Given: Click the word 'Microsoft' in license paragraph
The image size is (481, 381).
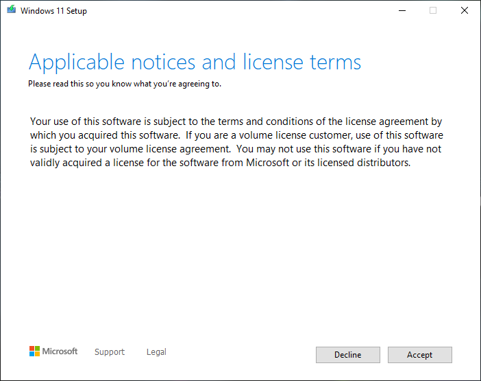Looking at the screenshot, I should point(267,163).
